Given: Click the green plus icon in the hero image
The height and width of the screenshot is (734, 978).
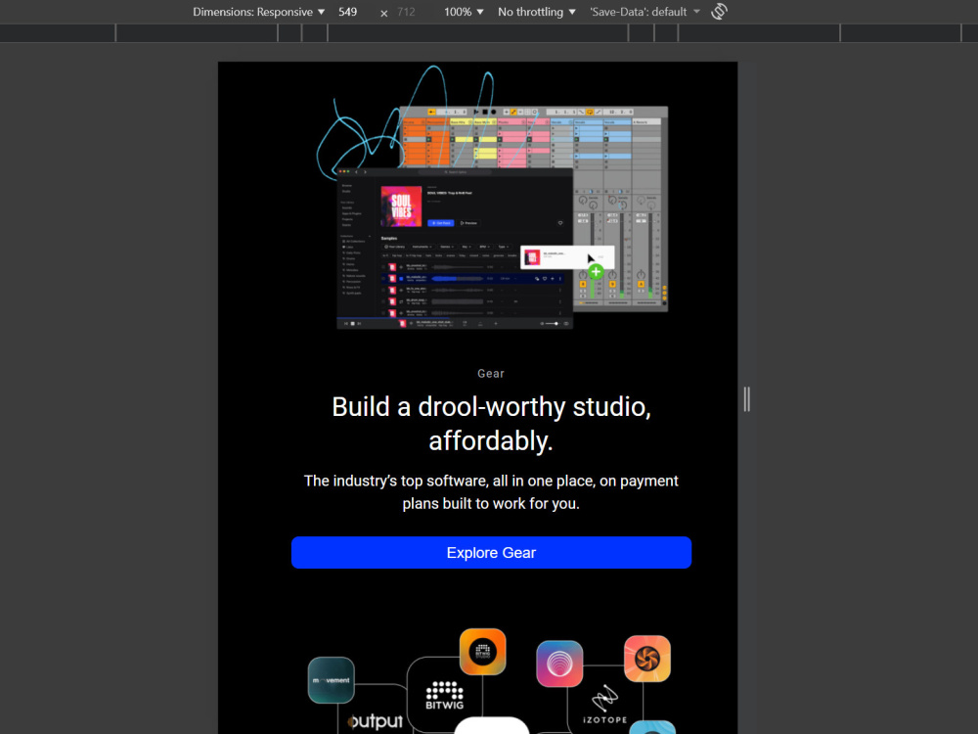Looking at the screenshot, I should 596,271.
